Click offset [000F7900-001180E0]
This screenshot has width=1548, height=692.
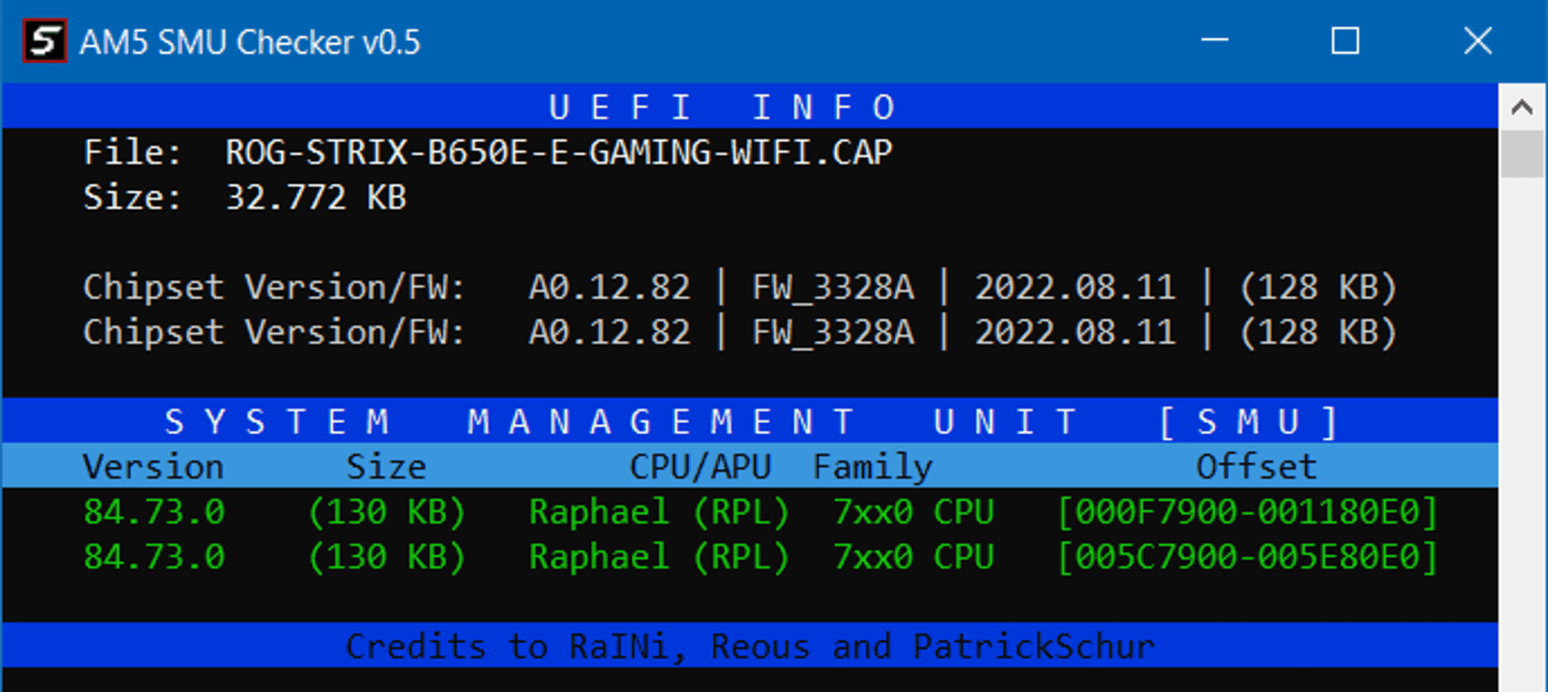1248,512
